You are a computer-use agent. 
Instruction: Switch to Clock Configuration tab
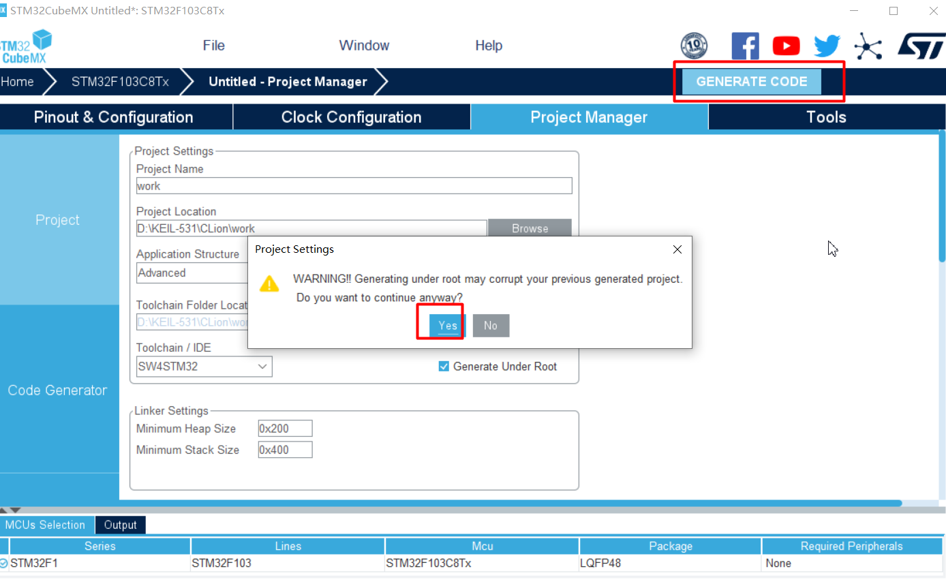click(352, 117)
